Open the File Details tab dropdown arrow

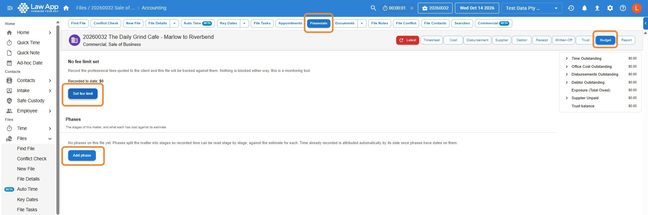click(x=174, y=23)
